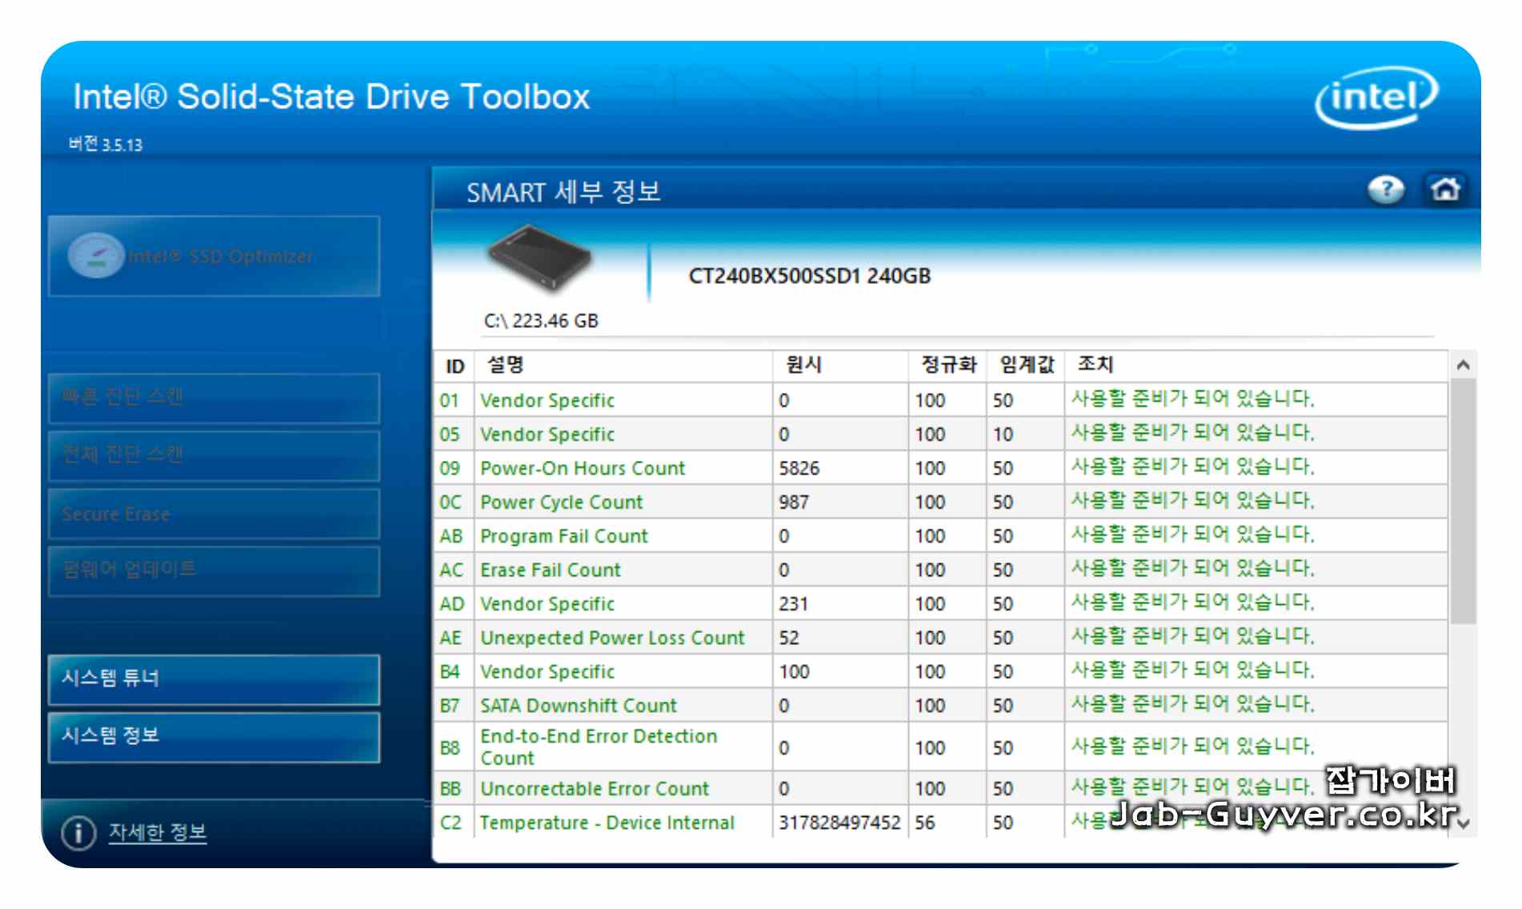
Task: Select the Unexpected Power Loss Count row
Action: (x=941, y=638)
